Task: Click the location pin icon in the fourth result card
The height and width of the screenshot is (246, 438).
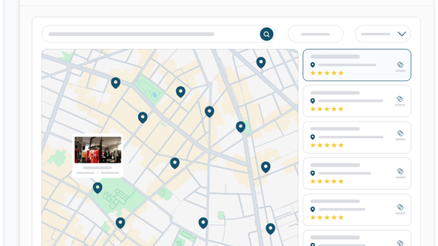Action: 313,173
